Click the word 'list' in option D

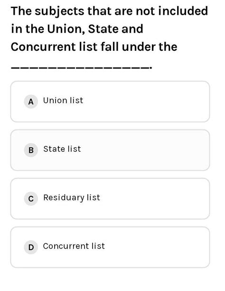[x=98, y=246]
